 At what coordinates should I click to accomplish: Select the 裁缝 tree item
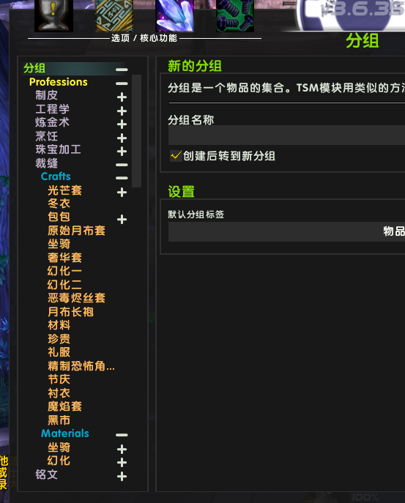pyautogui.click(x=47, y=163)
